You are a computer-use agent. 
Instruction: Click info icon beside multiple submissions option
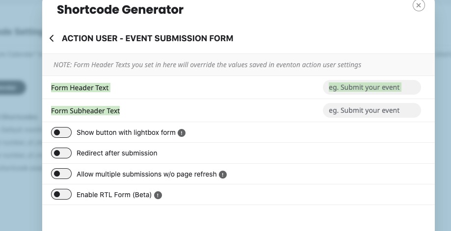[x=223, y=174]
